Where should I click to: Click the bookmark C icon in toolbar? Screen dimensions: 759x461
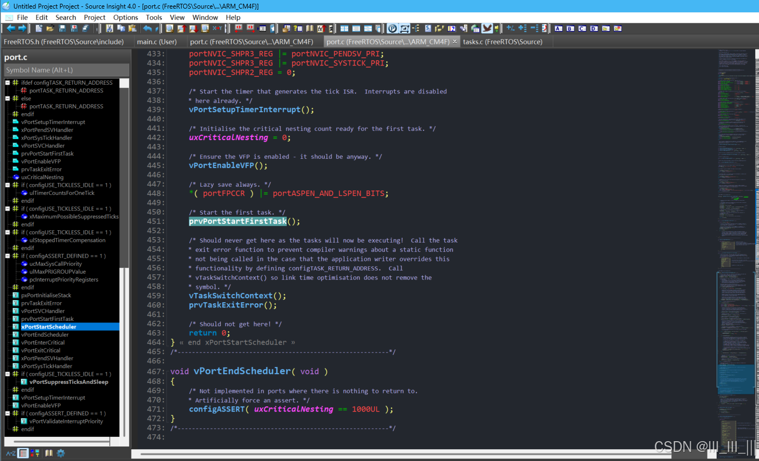coord(582,28)
